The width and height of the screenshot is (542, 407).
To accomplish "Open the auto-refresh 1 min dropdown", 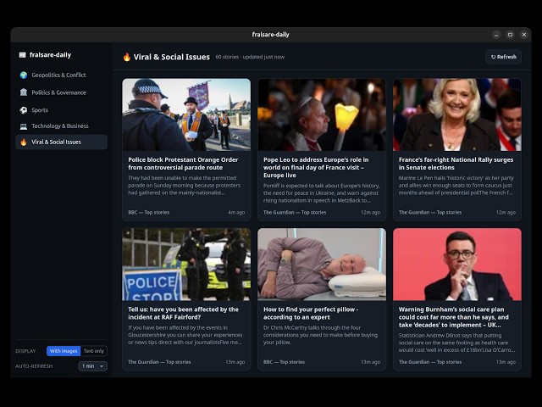I will coord(92,366).
